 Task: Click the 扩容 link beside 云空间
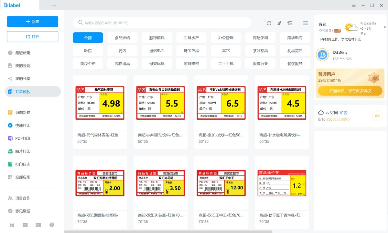click(344, 113)
